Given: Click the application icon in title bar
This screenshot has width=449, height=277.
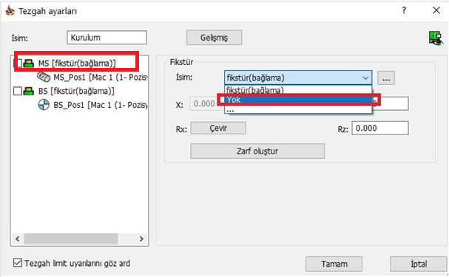Looking at the screenshot, I should [x=10, y=11].
